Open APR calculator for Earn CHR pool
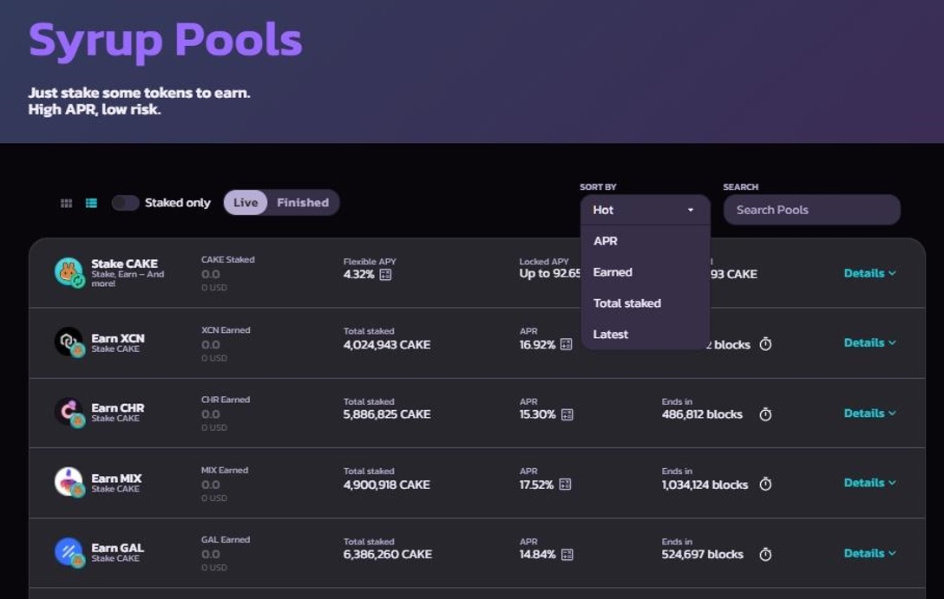 click(567, 414)
